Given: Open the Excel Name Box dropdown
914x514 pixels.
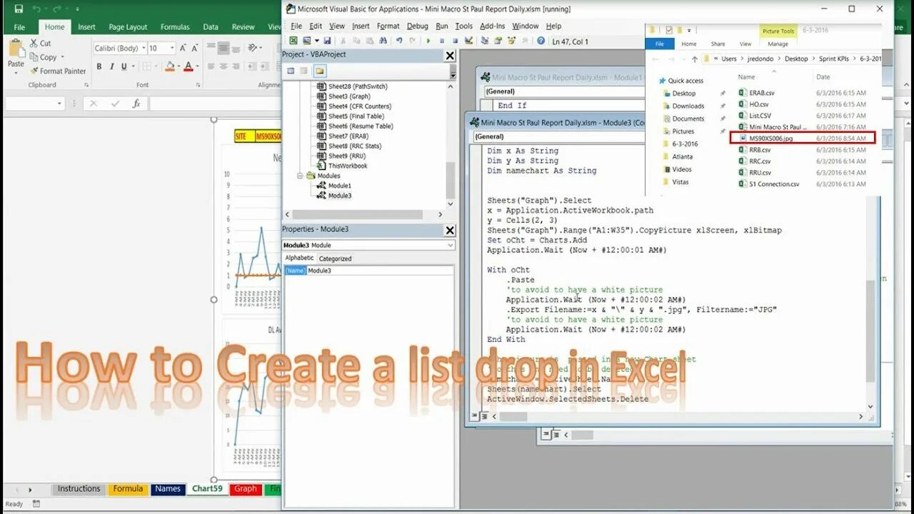Looking at the screenshot, I should coord(59,104).
